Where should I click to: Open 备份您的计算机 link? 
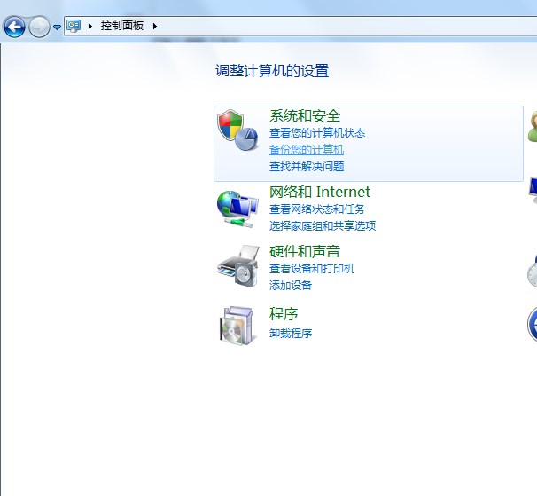[307, 150]
